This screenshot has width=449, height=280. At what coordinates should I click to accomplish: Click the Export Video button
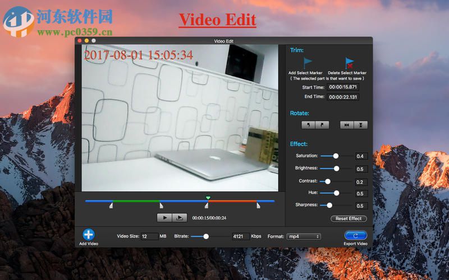coord(355,235)
